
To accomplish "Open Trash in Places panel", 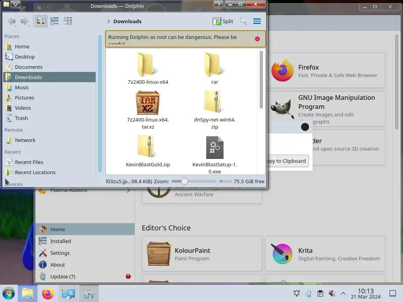I will point(49,118).
